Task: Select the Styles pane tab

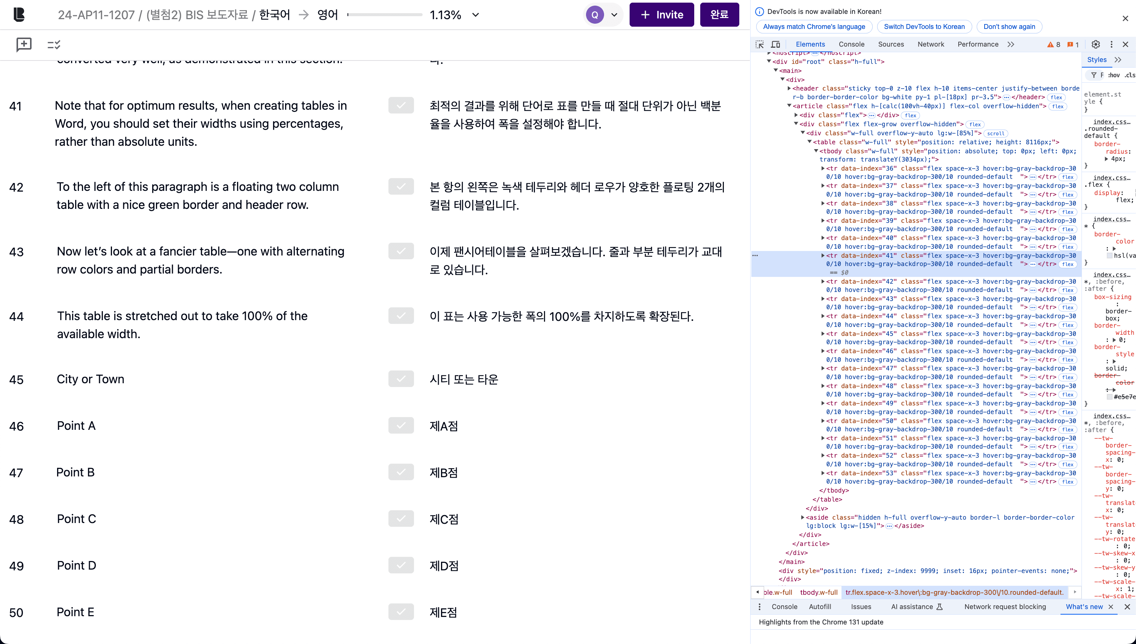Action: tap(1097, 60)
